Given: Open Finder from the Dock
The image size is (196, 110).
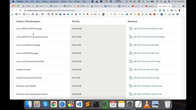Looking at the screenshot, I should 28,104.
